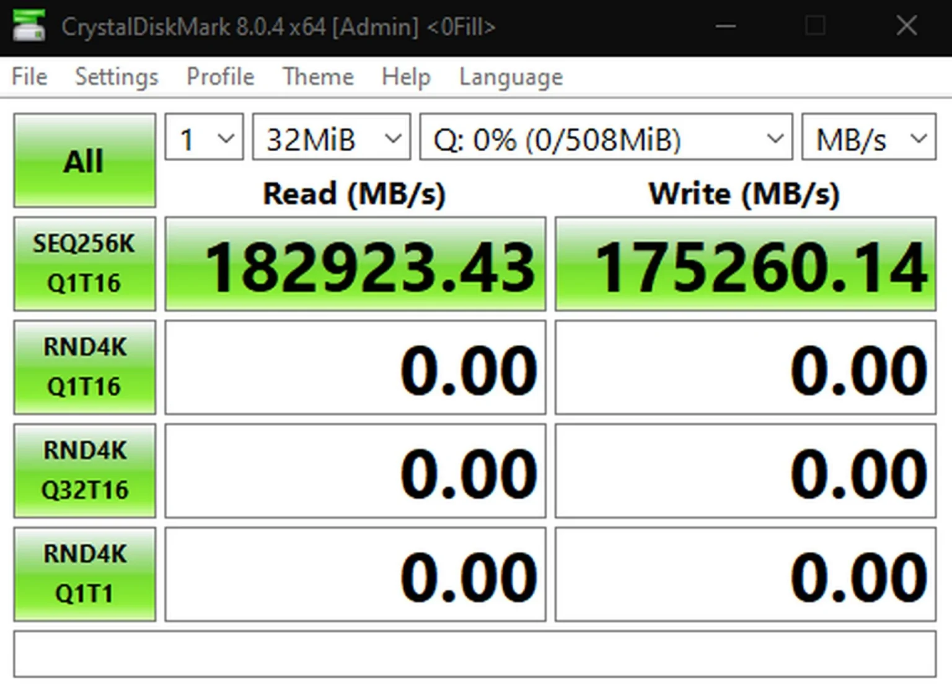Screen dimensions: 952x693
Task: Minimize the CrystalDiskMark window
Action: (725, 26)
